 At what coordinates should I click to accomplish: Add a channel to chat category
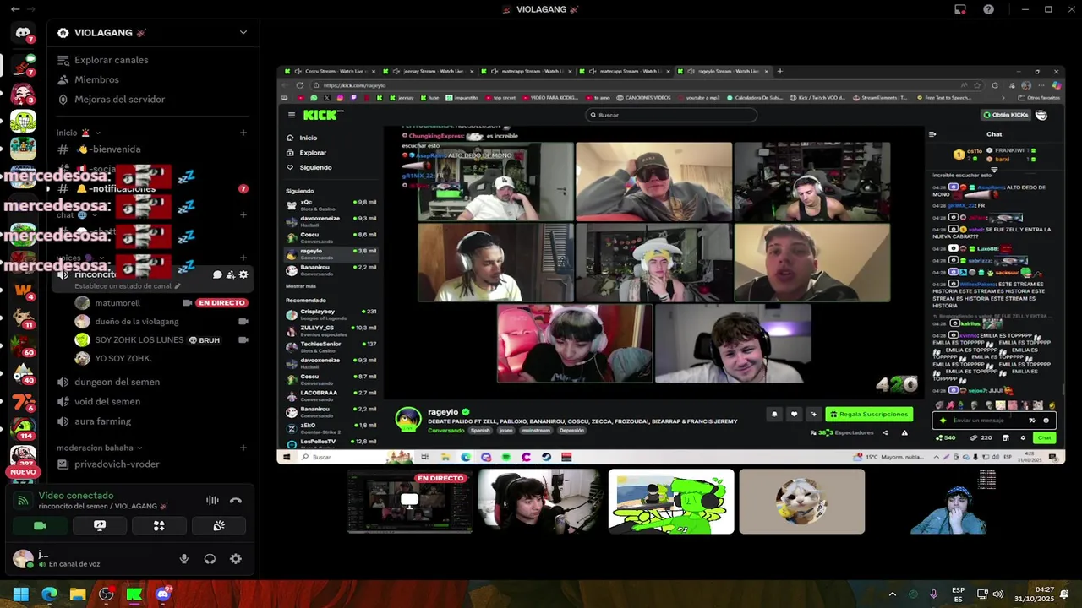(x=243, y=214)
